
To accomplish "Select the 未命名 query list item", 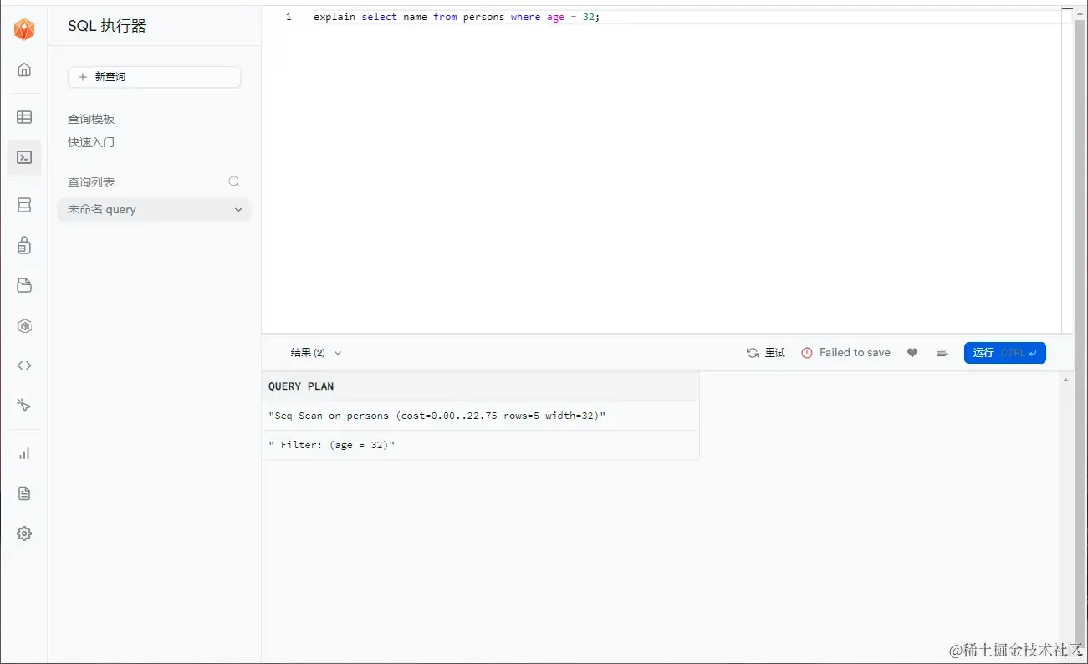I will 154,210.
